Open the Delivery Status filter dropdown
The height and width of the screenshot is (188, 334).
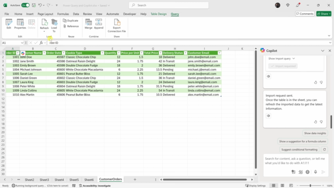point(186,53)
